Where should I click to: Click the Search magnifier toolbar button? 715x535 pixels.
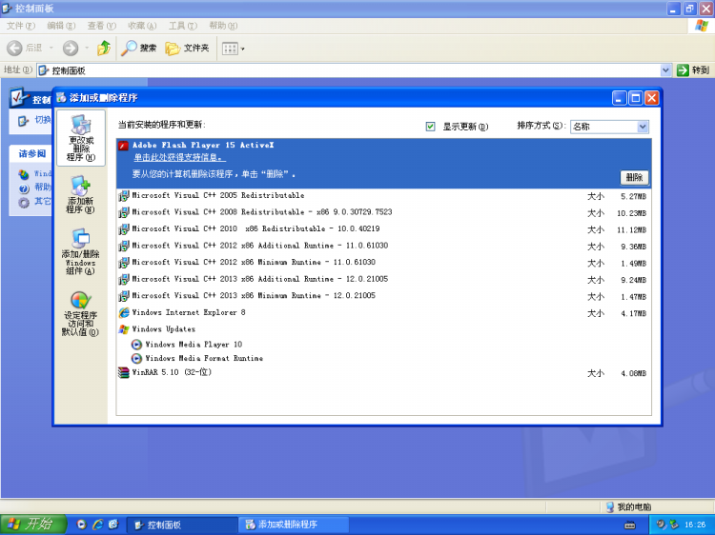tap(139, 48)
